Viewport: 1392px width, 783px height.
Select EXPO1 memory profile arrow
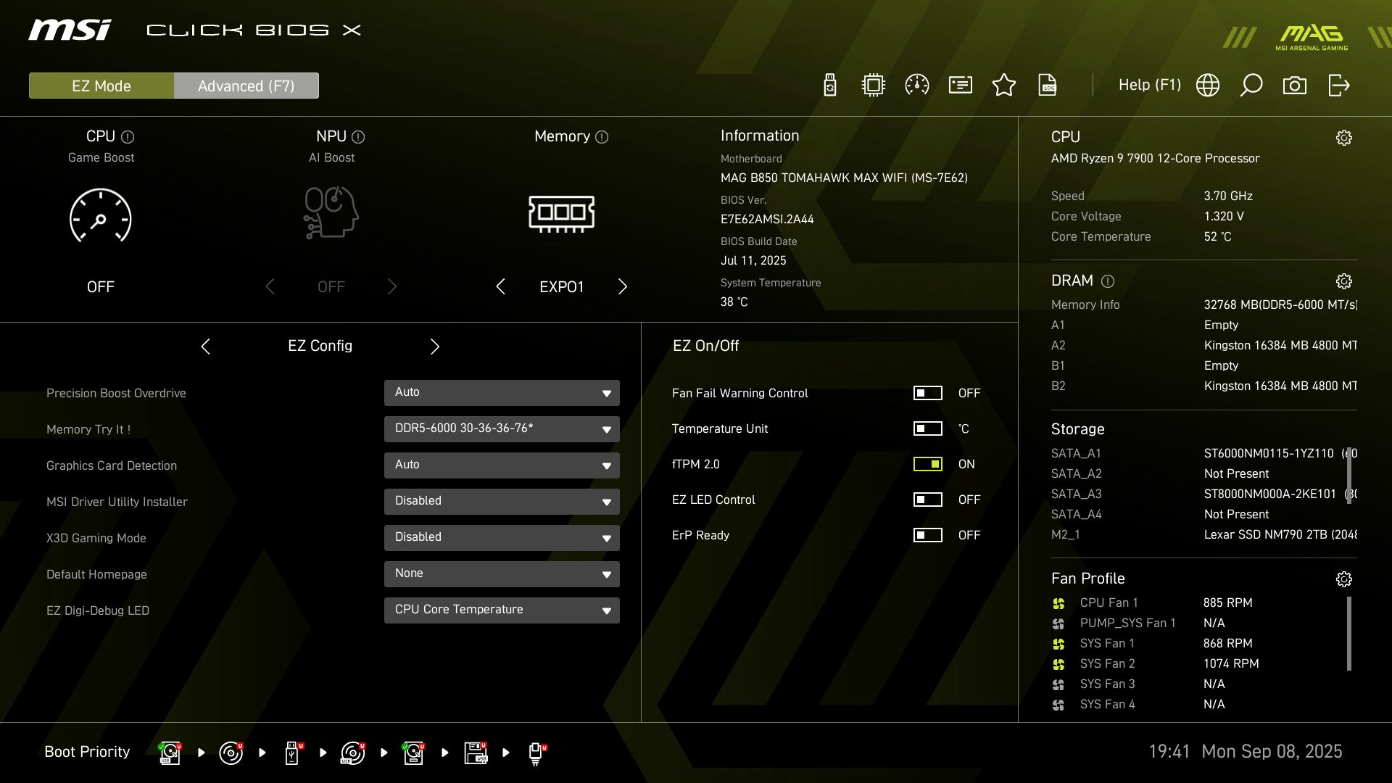tap(623, 286)
